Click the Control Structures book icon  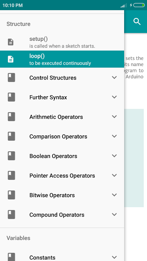(x=11, y=78)
